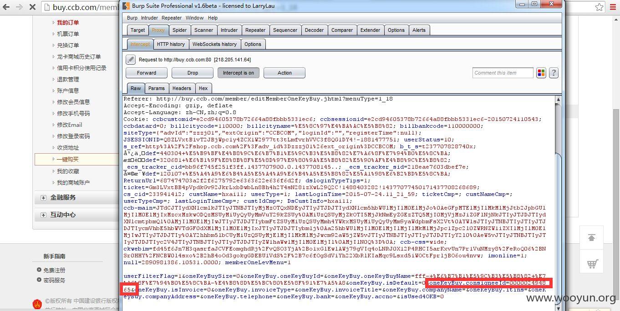
Task: Switch to the Spider tab
Action: [179, 30]
